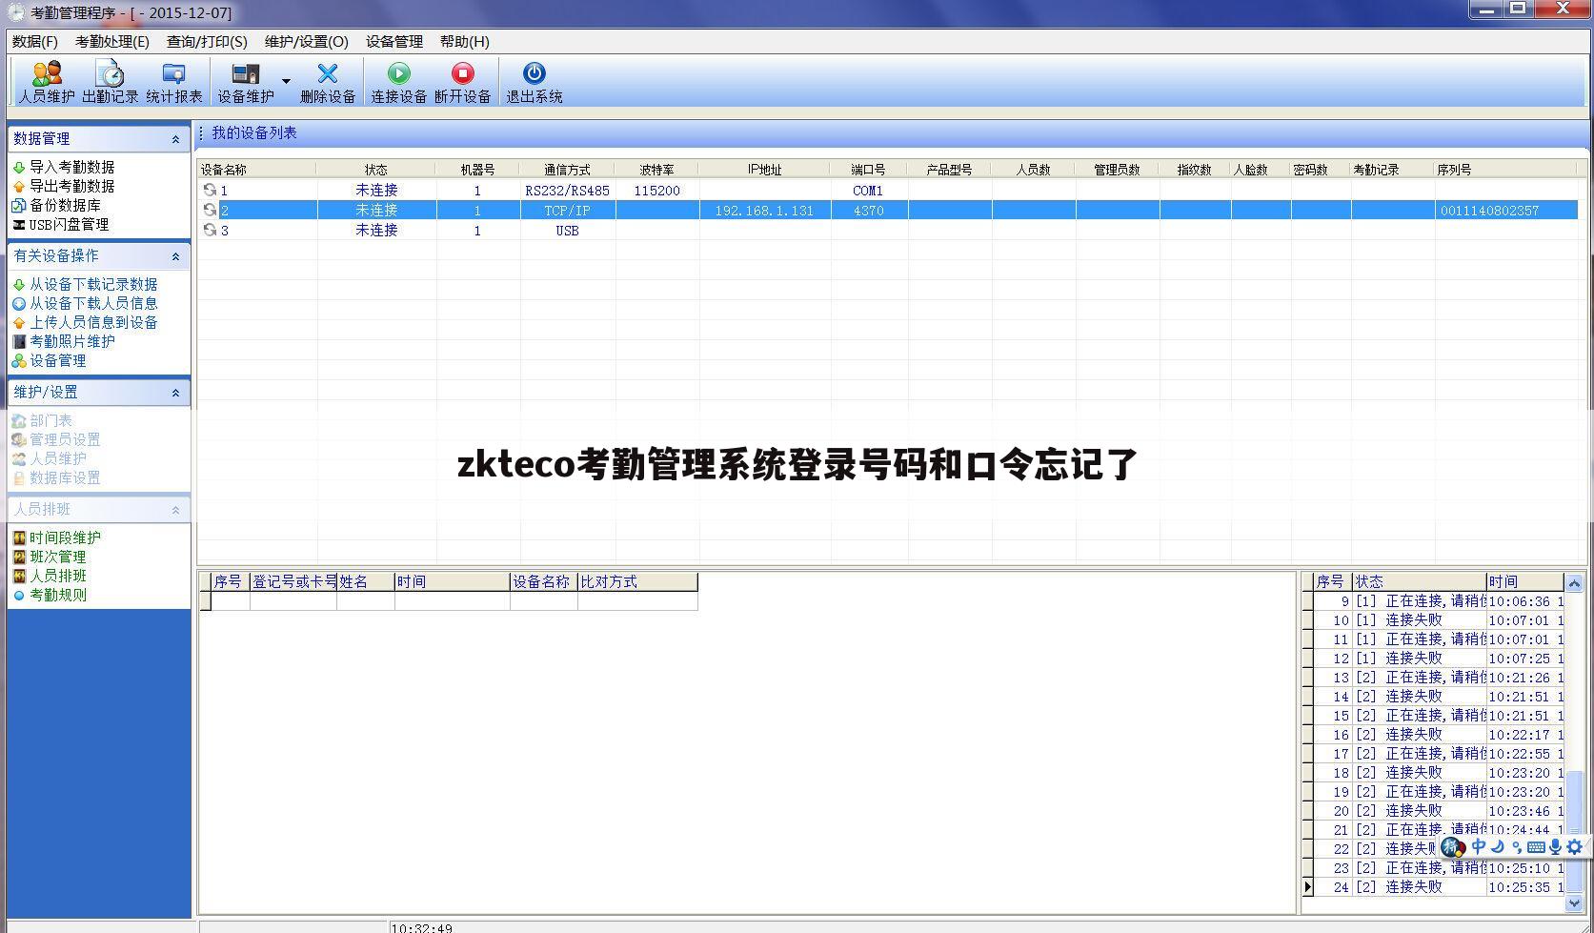1594x933 pixels.
Task: Open 考勤处理(E) menu
Action: [x=112, y=42]
